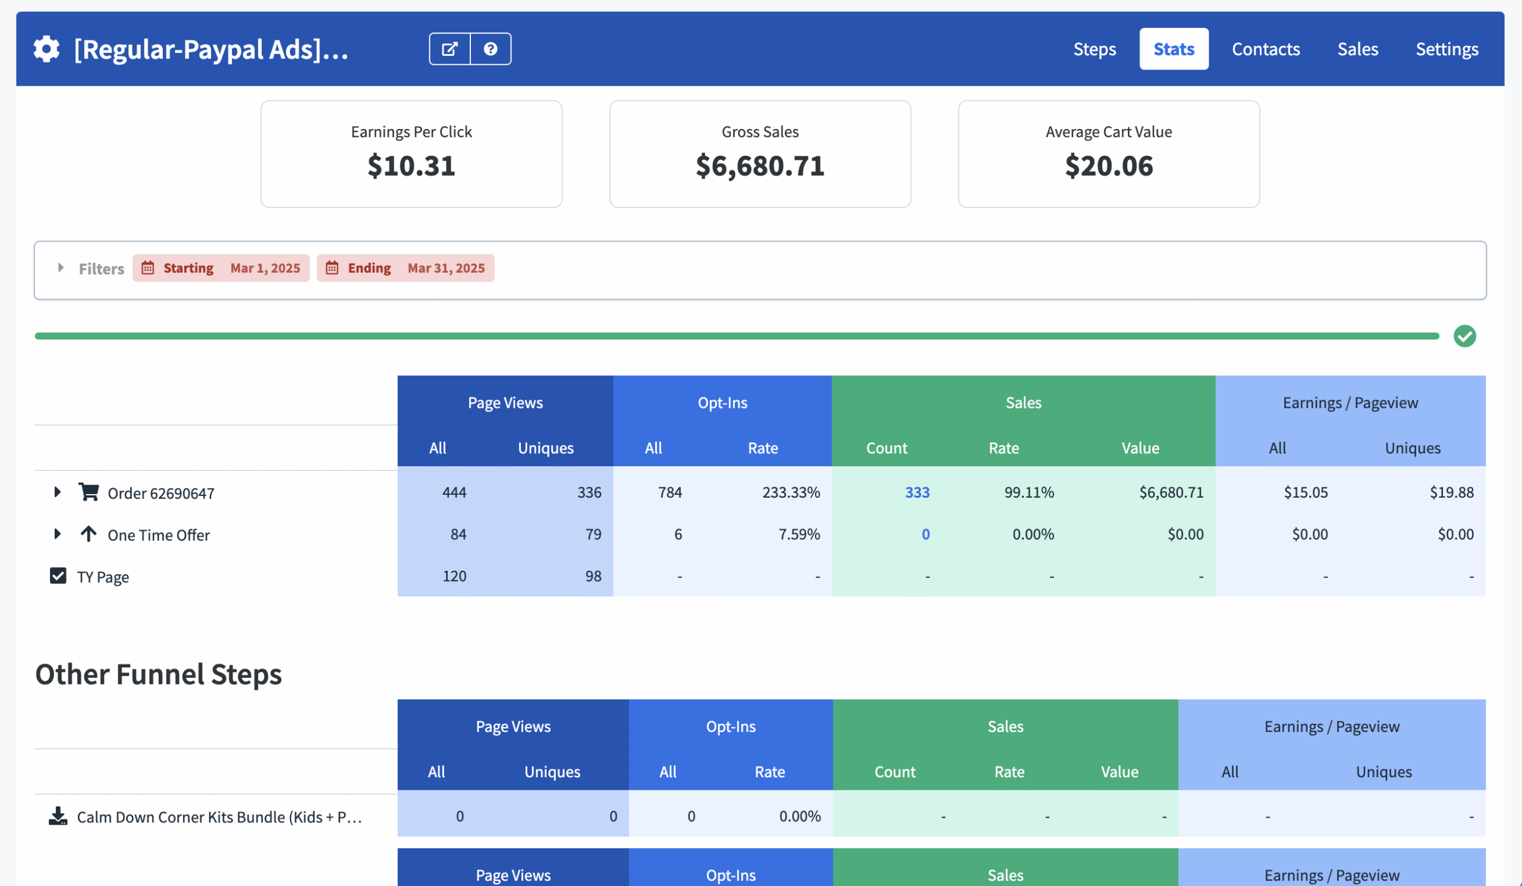The height and width of the screenshot is (886, 1522).
Task: Expand the One Time Offer row
Action: pos(58,534)
